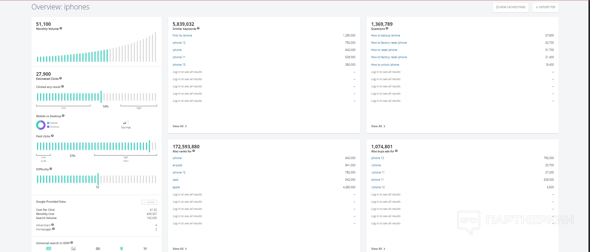
Task: Show help for Universal search in SERP
Action: pos(72,243)
